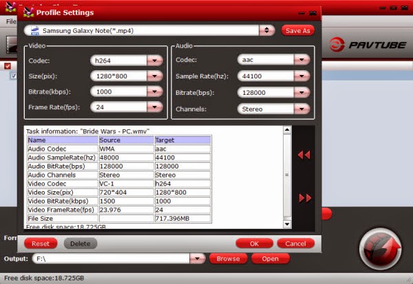Click the task info scrollbar up arrow
The image size is (413, 284).
coord(287,130)
